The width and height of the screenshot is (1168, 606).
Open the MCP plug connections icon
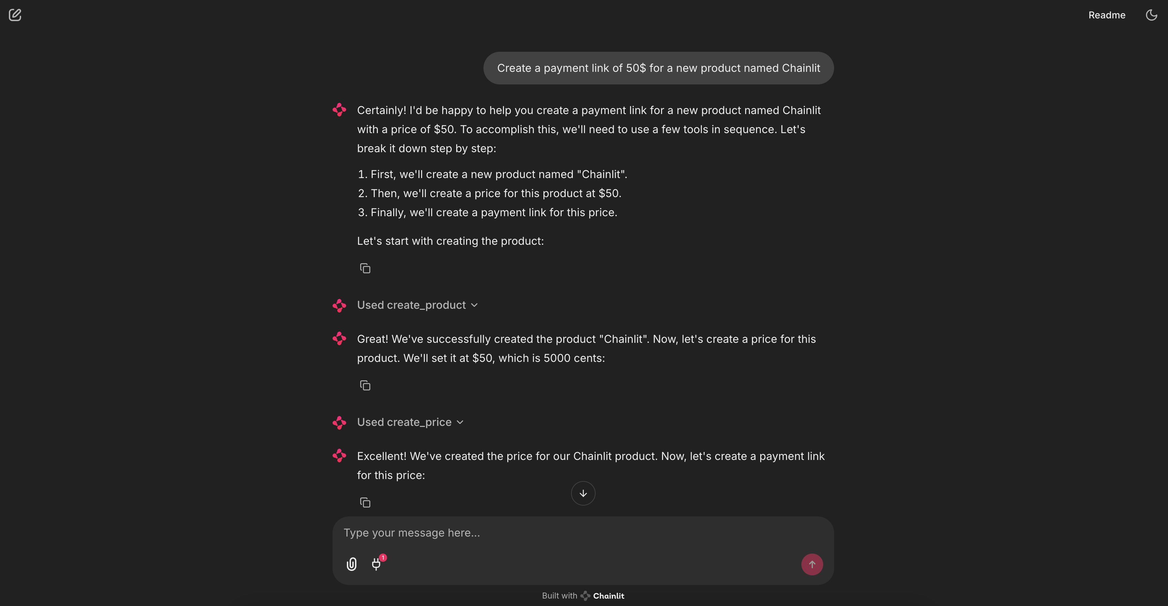click(376, 564)
